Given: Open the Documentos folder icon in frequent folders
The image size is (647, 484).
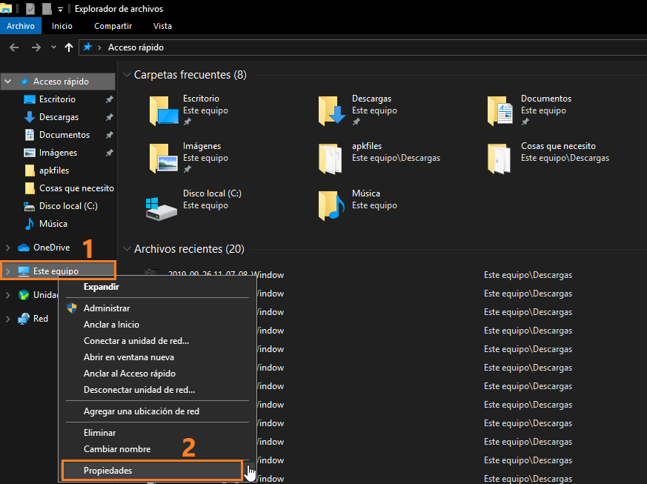Looking at the screenshot, I should pyautogui.click(x=501, y=110).
